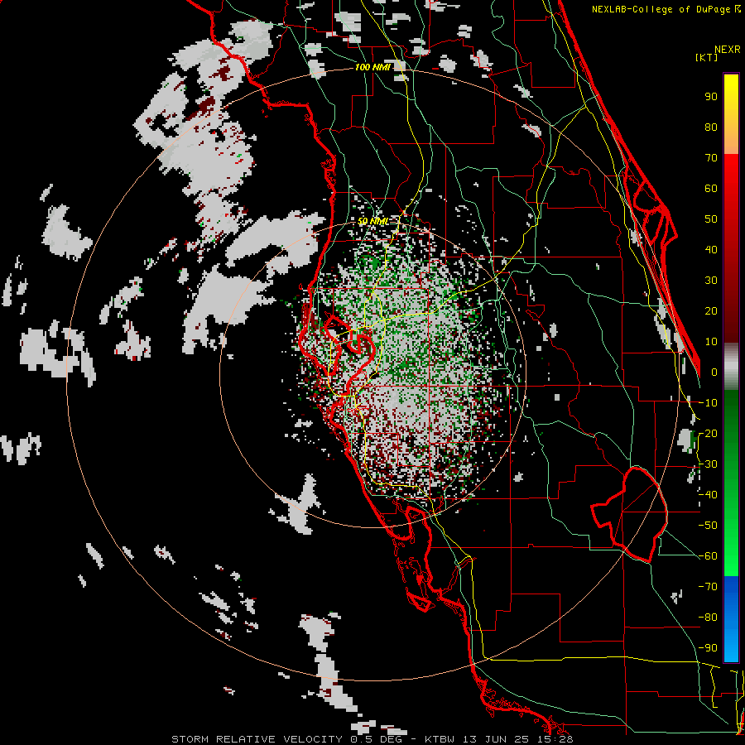Click the positive "40" value on the velocity scale

click(711, 250)
